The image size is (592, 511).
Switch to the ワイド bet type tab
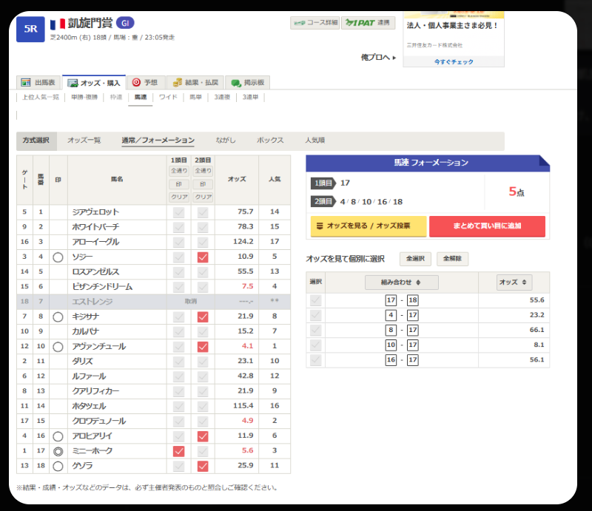(168, 97)
